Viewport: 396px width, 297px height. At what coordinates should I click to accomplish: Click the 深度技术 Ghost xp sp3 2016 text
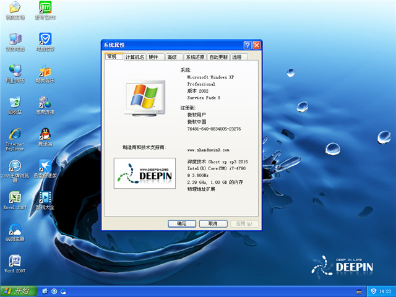tap(217, 161)
